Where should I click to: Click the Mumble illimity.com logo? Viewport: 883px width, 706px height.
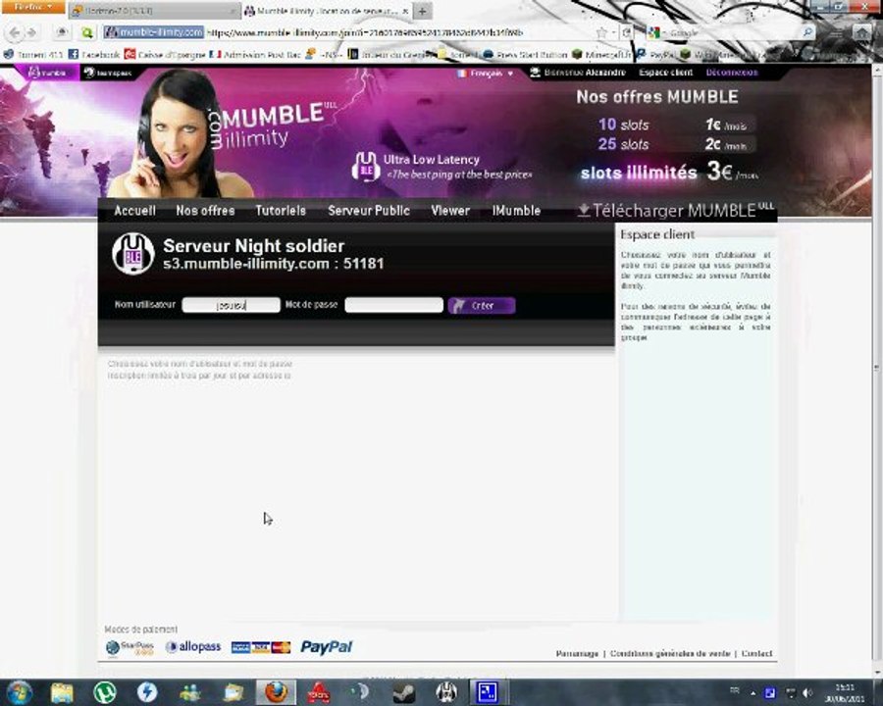click(x=273, y=127)
